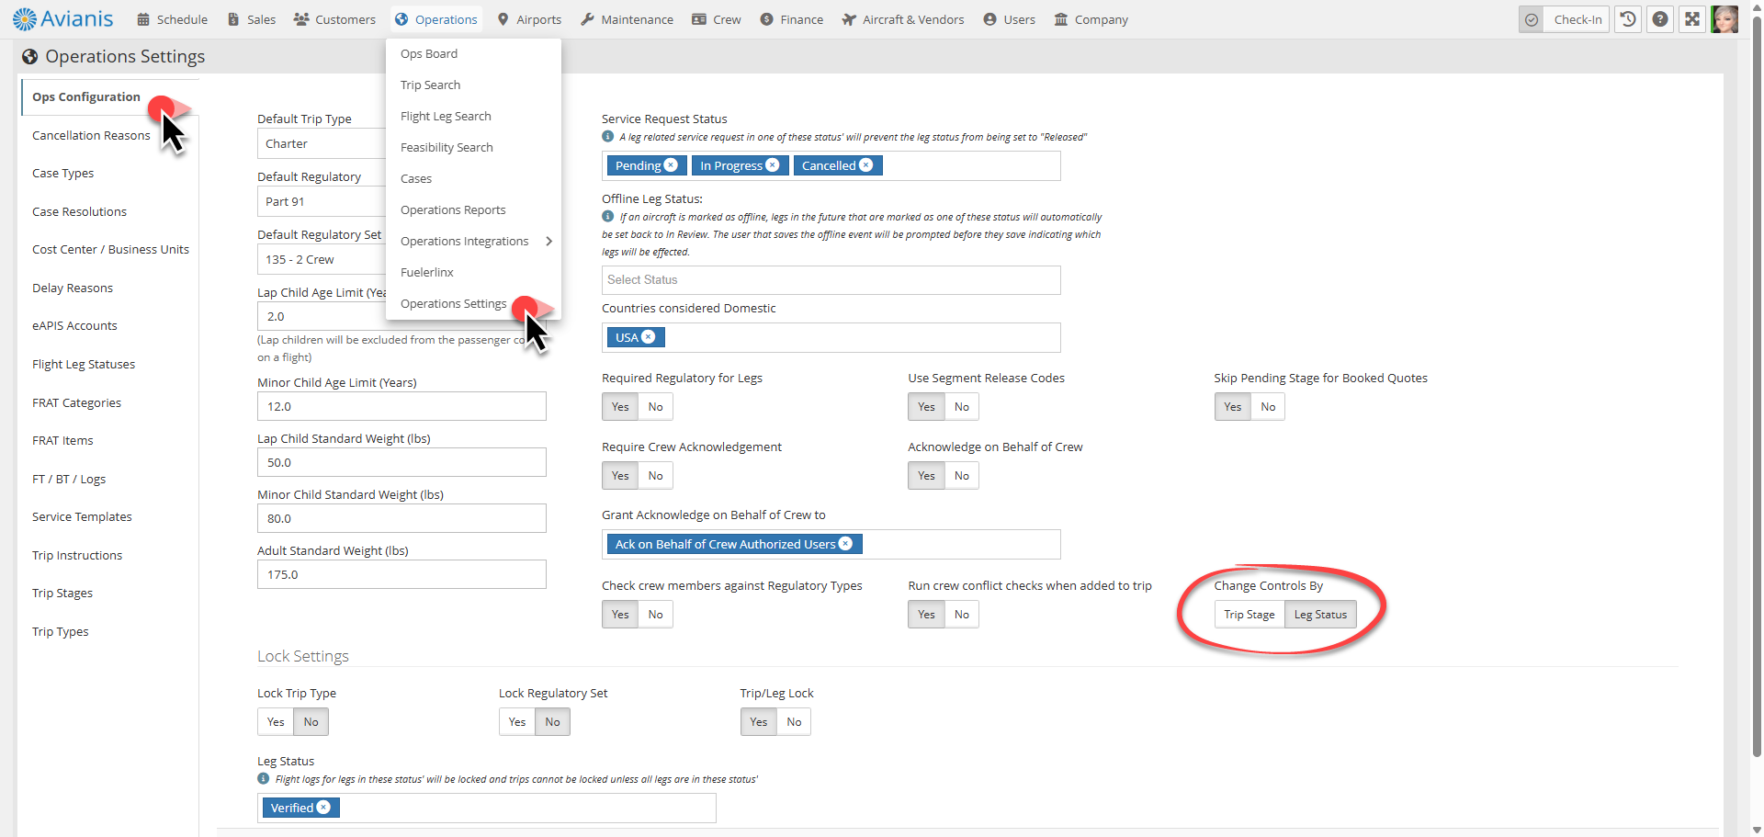Image resolution: width=1764 pixels, height=837 pixels.
Task: Click the Offline Leg Status info icon
Action: 607,216
